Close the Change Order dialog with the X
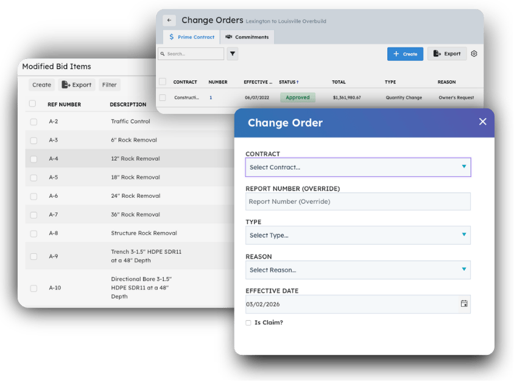This screenshot has height=381, width=514. pos(482,122)
